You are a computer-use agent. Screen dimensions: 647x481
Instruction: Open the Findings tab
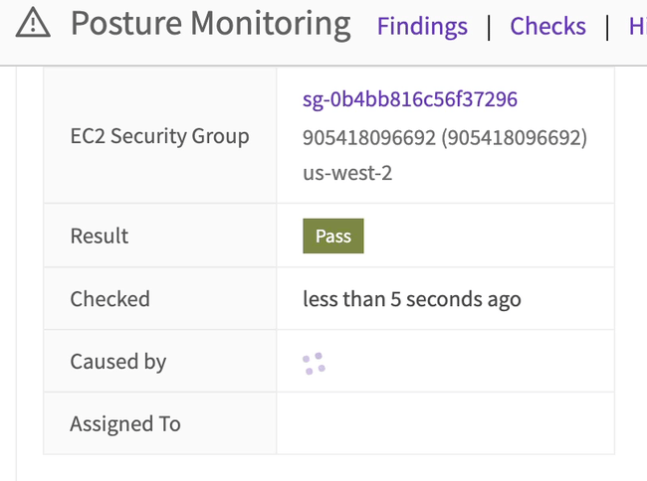tap(422, 27)
